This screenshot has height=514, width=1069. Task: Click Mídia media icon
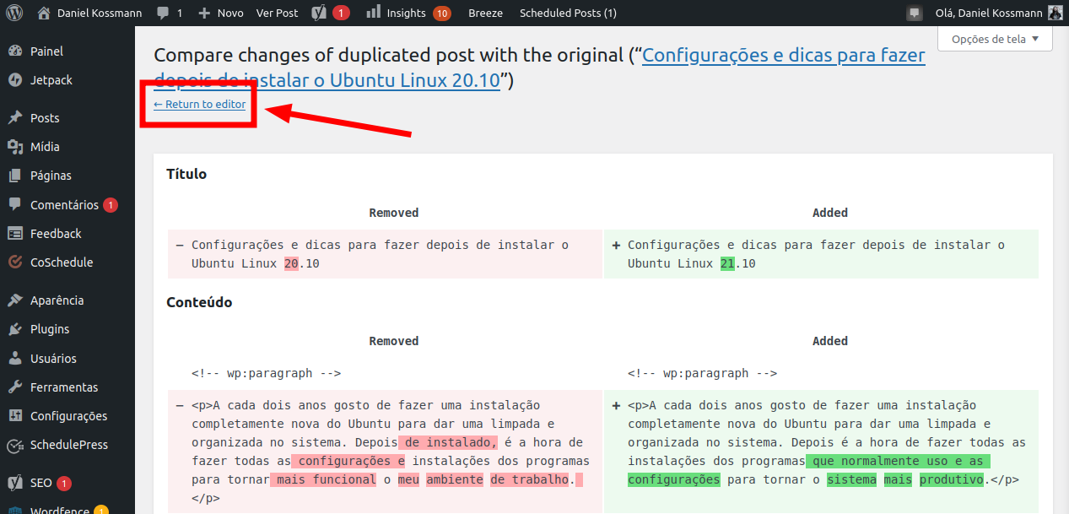point(15,147)
